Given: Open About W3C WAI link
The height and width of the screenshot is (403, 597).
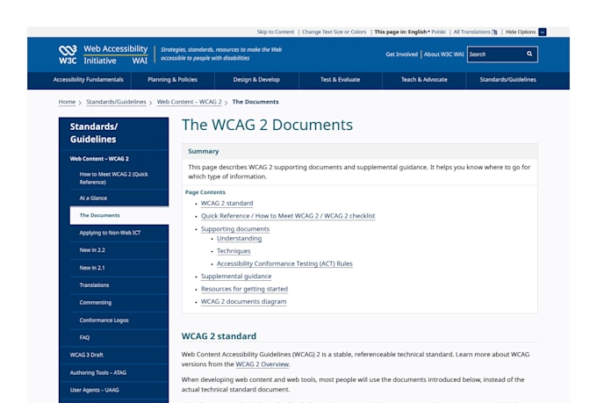Looking at the screenshot, I should click(443, 54).
